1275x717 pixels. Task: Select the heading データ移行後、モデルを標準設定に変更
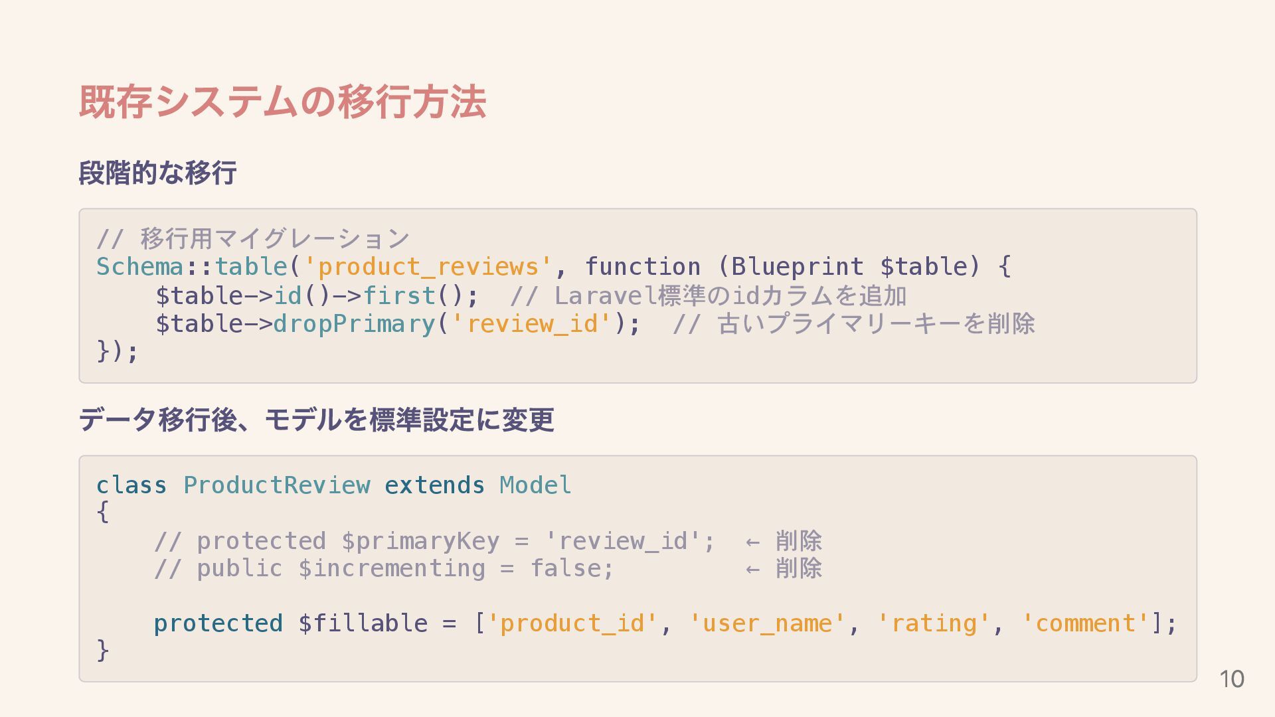pos(316,420)
